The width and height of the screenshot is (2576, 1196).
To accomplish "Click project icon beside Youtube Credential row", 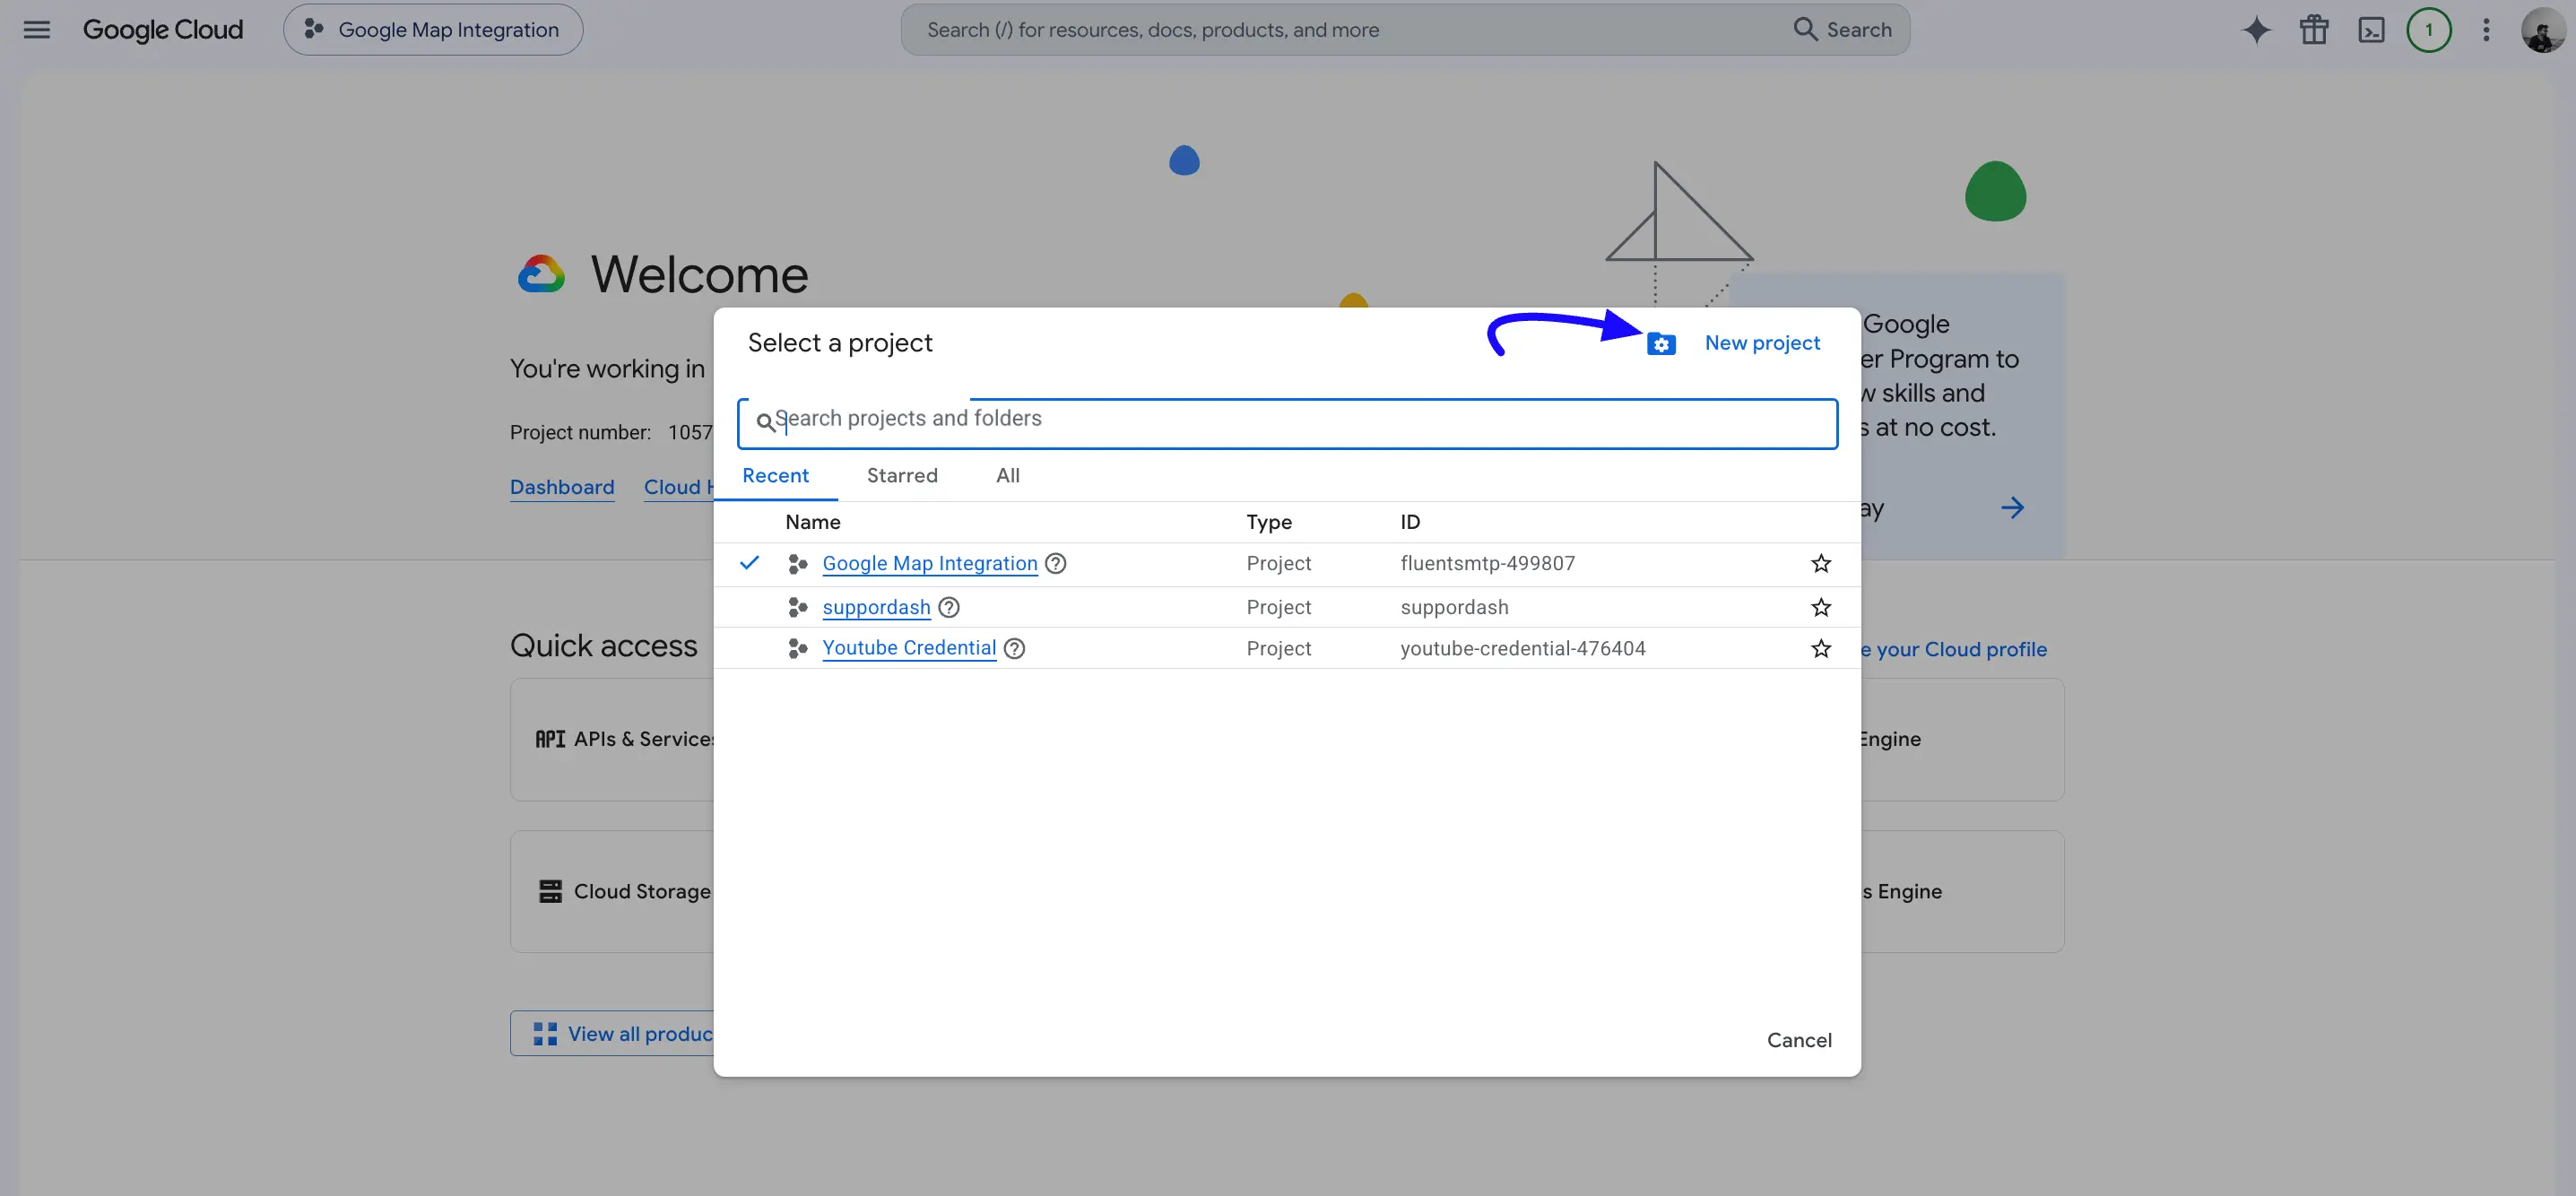I will tap(797, 649).
